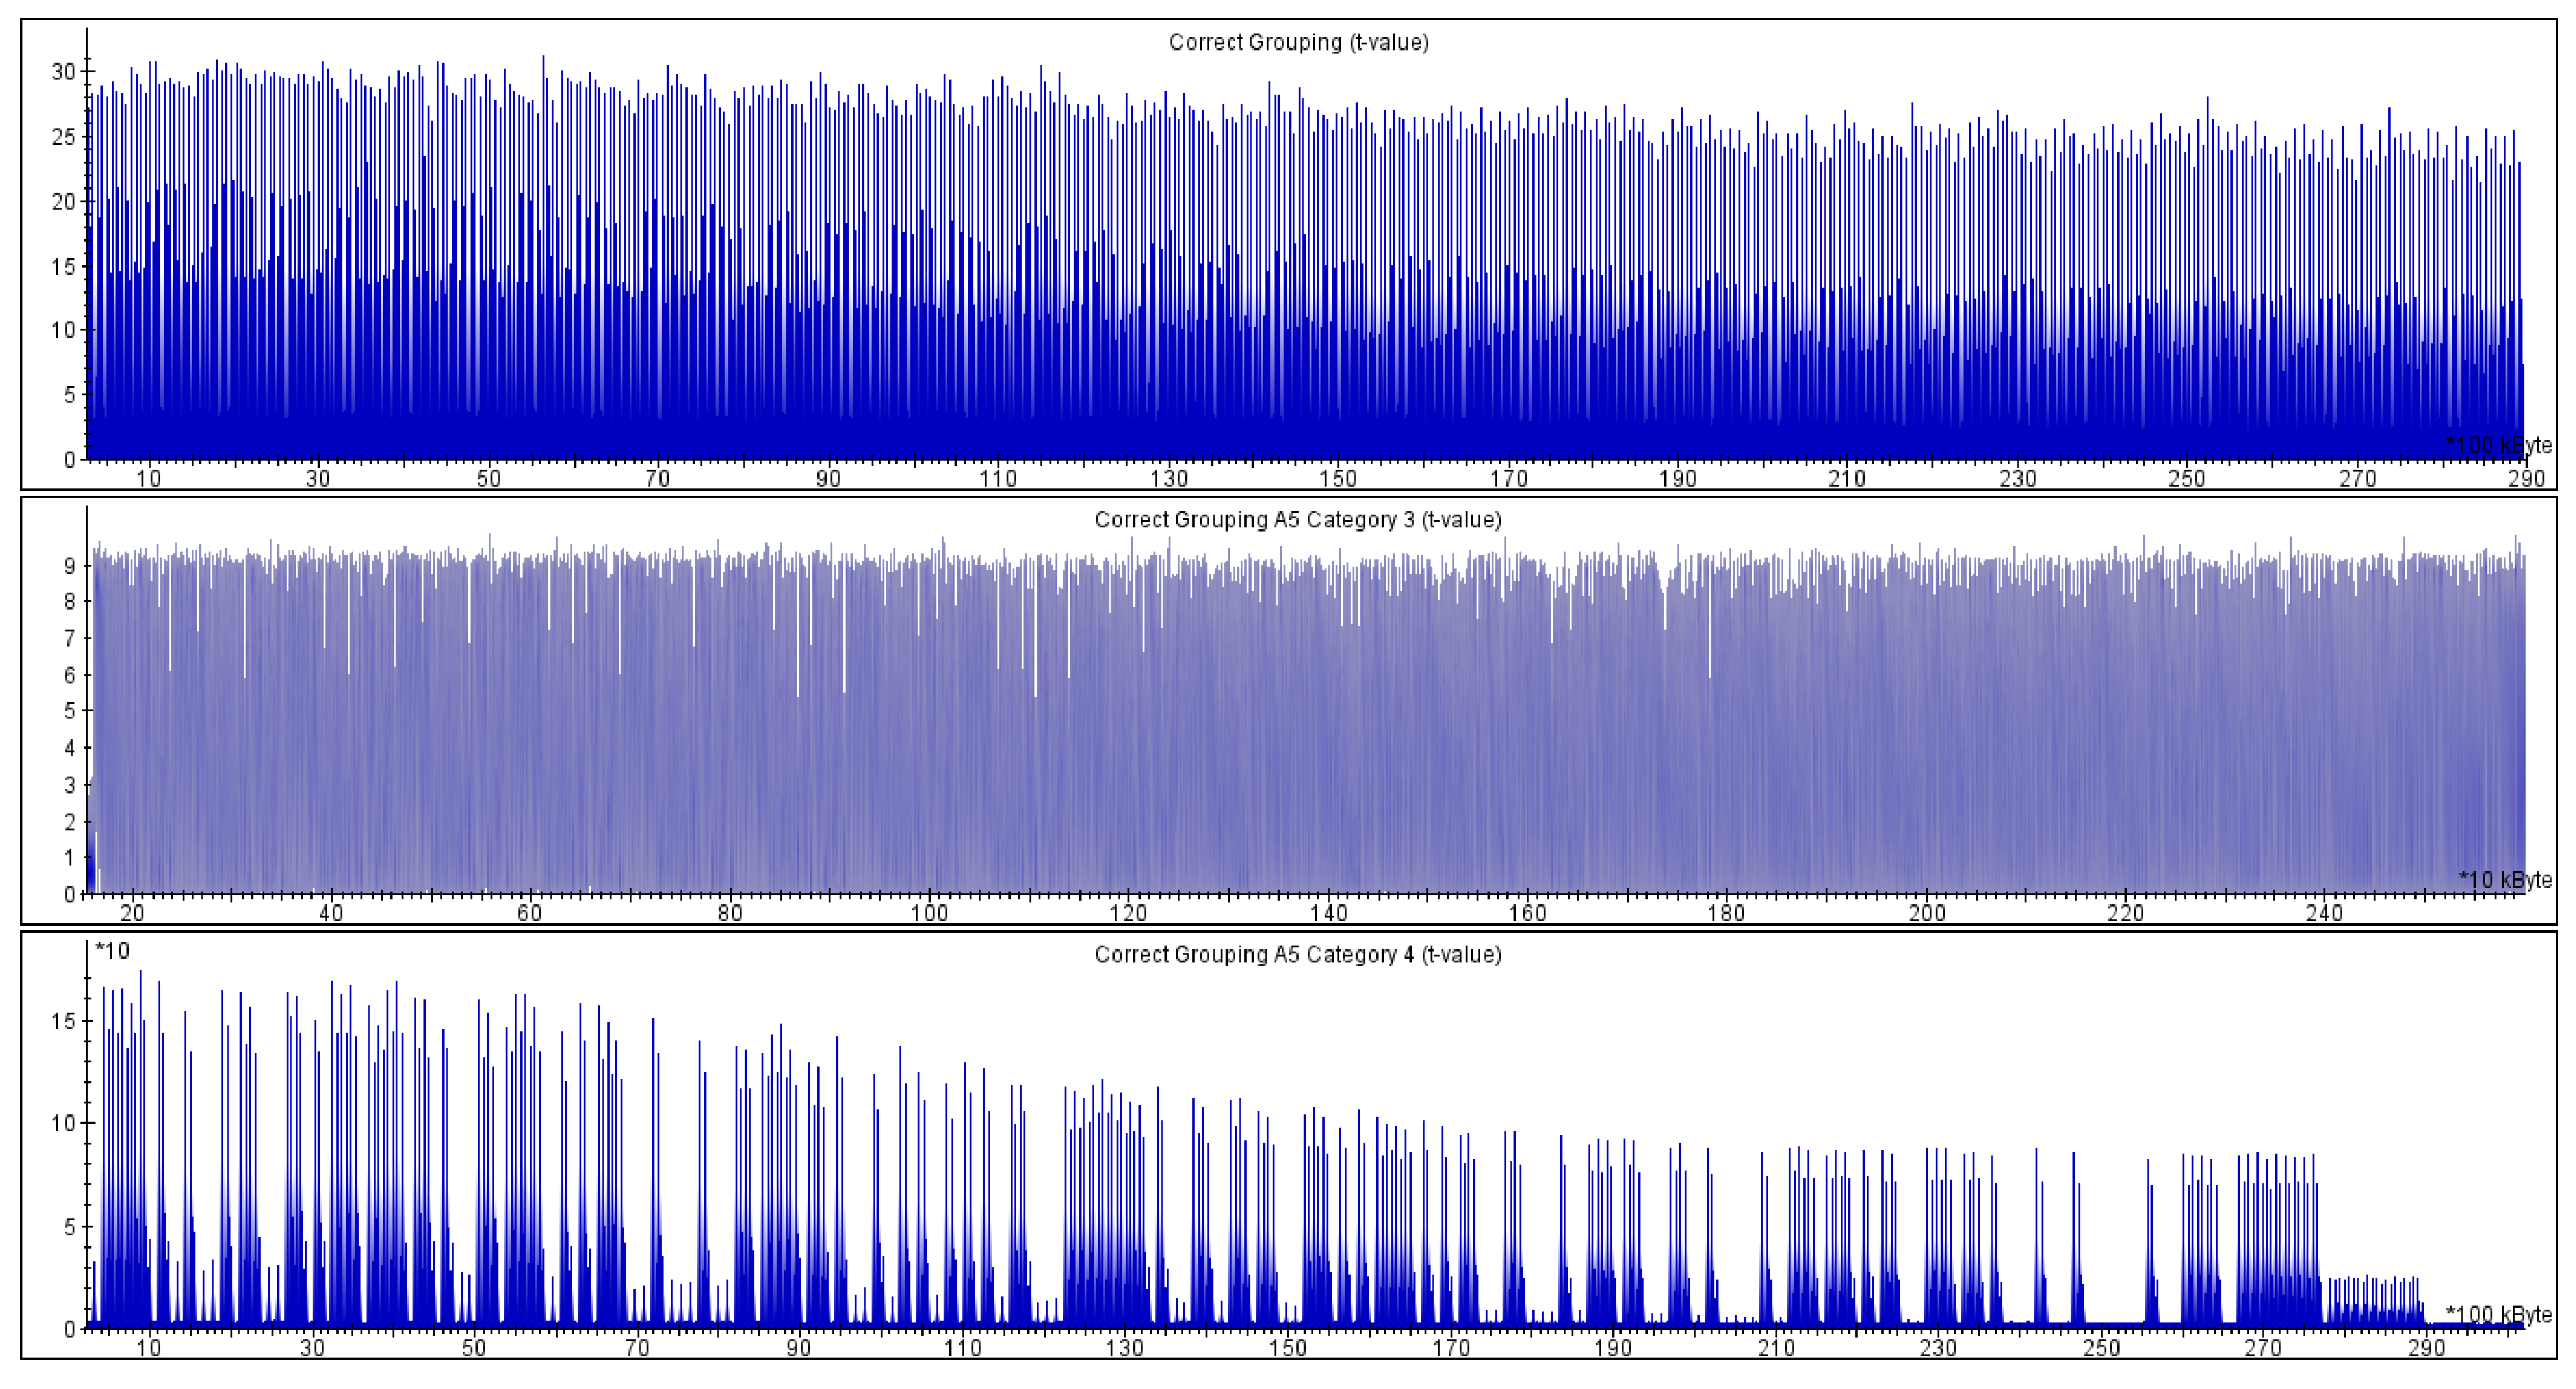2576x1389 pixels.
Task: Click x-axis tick 290 in the bottom chart
Action: pos(2426,1348)
